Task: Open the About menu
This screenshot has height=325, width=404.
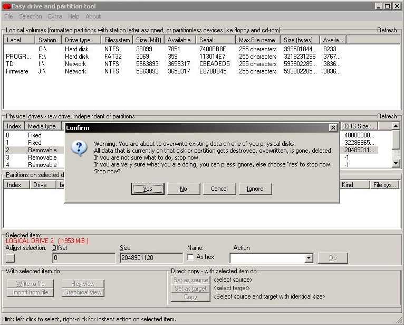Action: pos(93,16)
